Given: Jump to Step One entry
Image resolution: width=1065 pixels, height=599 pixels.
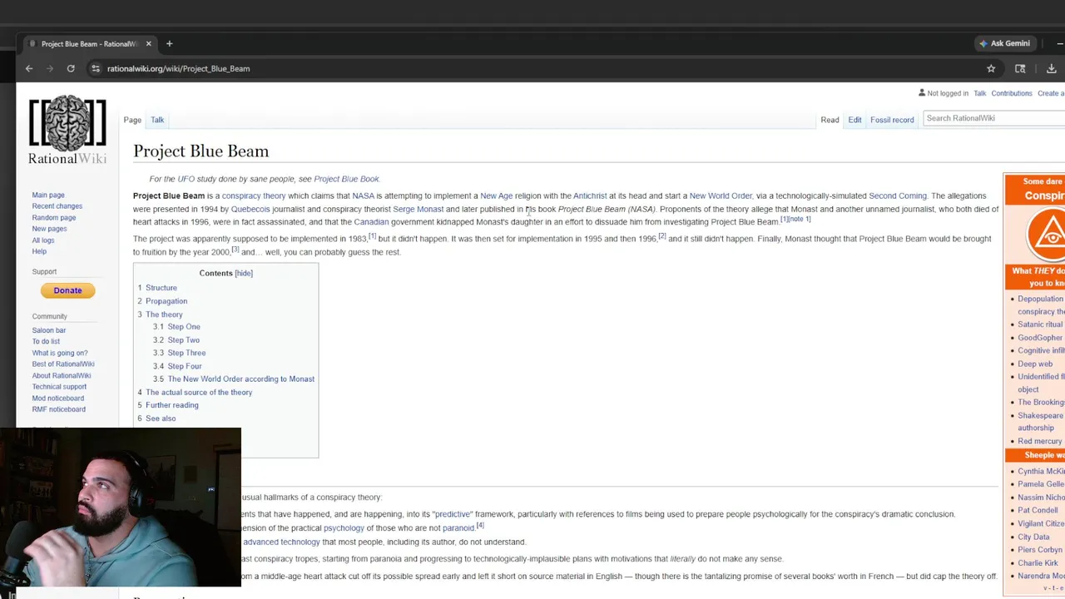Looking at the screenshot, I should coord(184,327).
